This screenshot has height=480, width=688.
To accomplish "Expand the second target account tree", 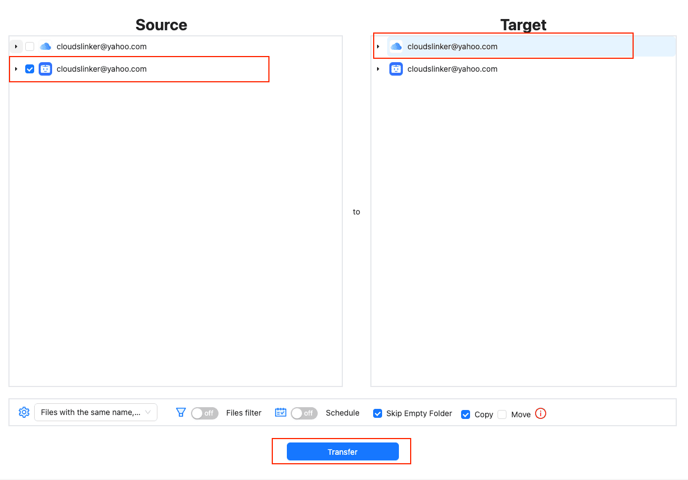I will (378, 69).
